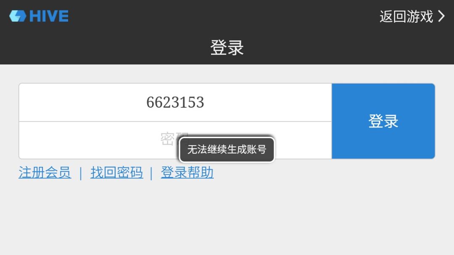This screenshot has width=454, height=255.
Task: Click the separator between 找回密码 and 登录帮助
Action: click(151, 173)
